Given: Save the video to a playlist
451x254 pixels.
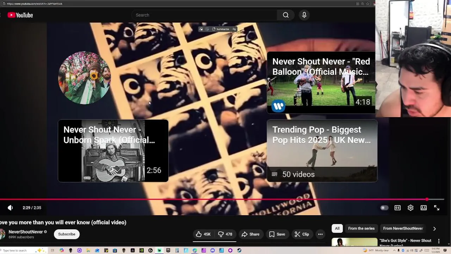Looking at the screenshot, I should click(x=277, y=234).
